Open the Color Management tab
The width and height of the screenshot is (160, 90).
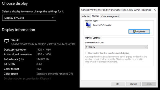(110, 16)
